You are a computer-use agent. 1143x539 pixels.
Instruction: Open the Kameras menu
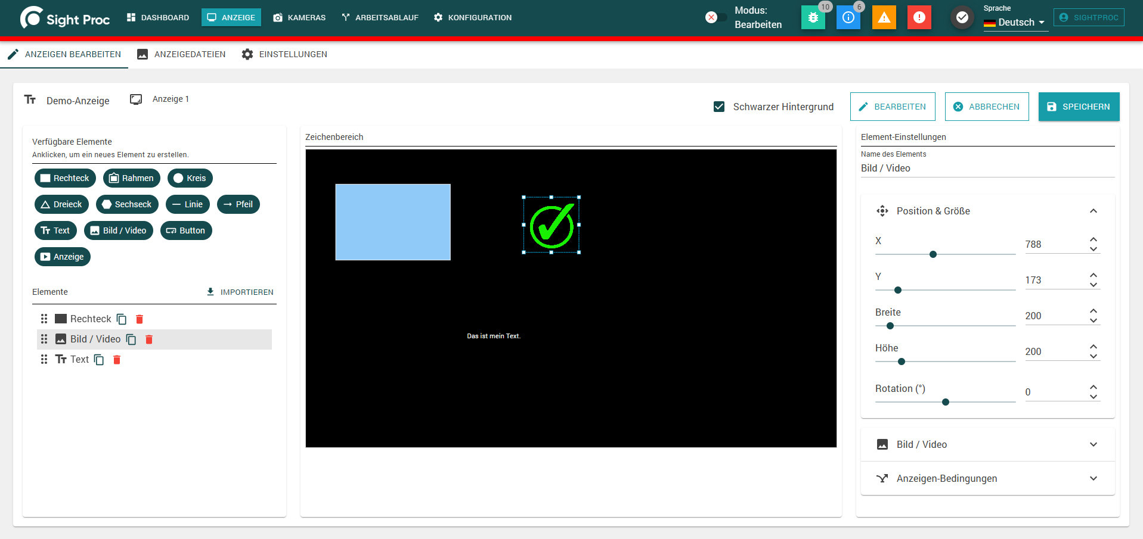point(299,18)
